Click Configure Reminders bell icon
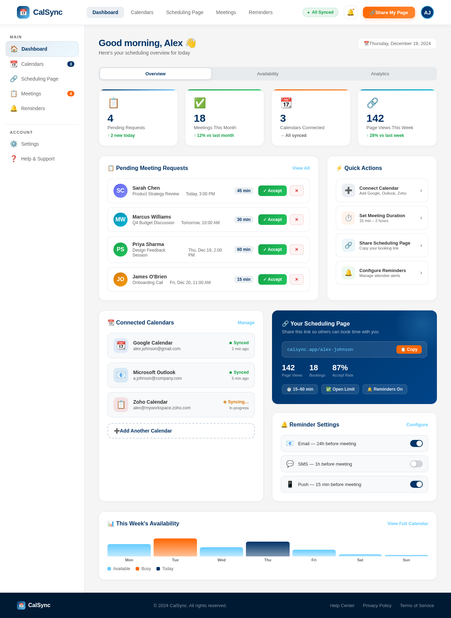Screen dimensions: 451x618 (348, 273)
